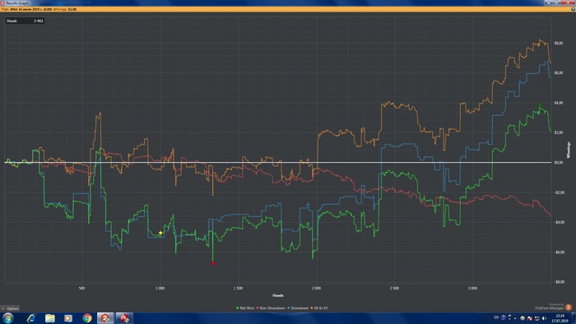This screenshot has width=576, height=324.
Task: Click the Hold'em Manager 2 logo
Action: coord(569,308)
